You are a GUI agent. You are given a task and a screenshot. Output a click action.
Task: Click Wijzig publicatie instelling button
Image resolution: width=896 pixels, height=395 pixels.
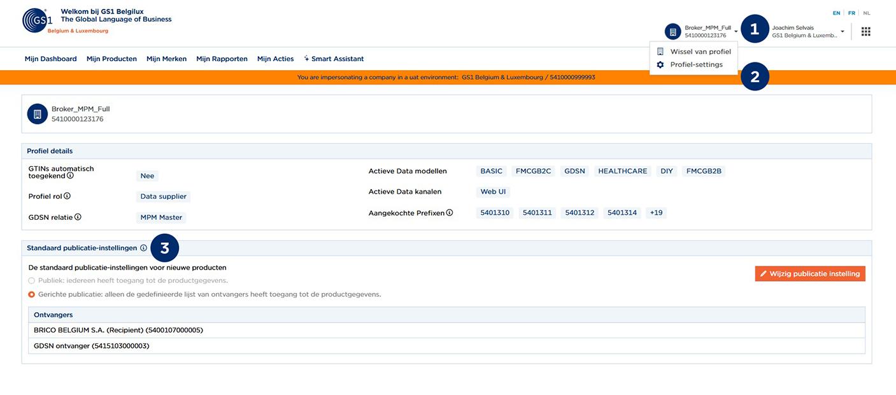tap(810, 273)
